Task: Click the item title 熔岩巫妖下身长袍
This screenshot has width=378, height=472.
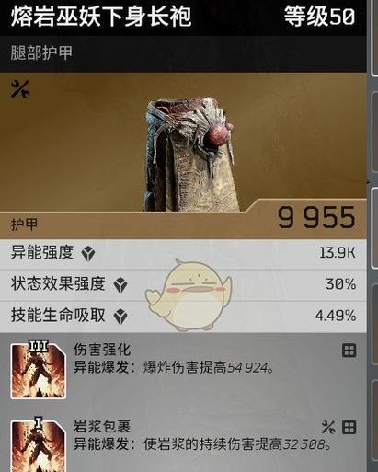Action: pyautogui.click(x=101, y=16)
